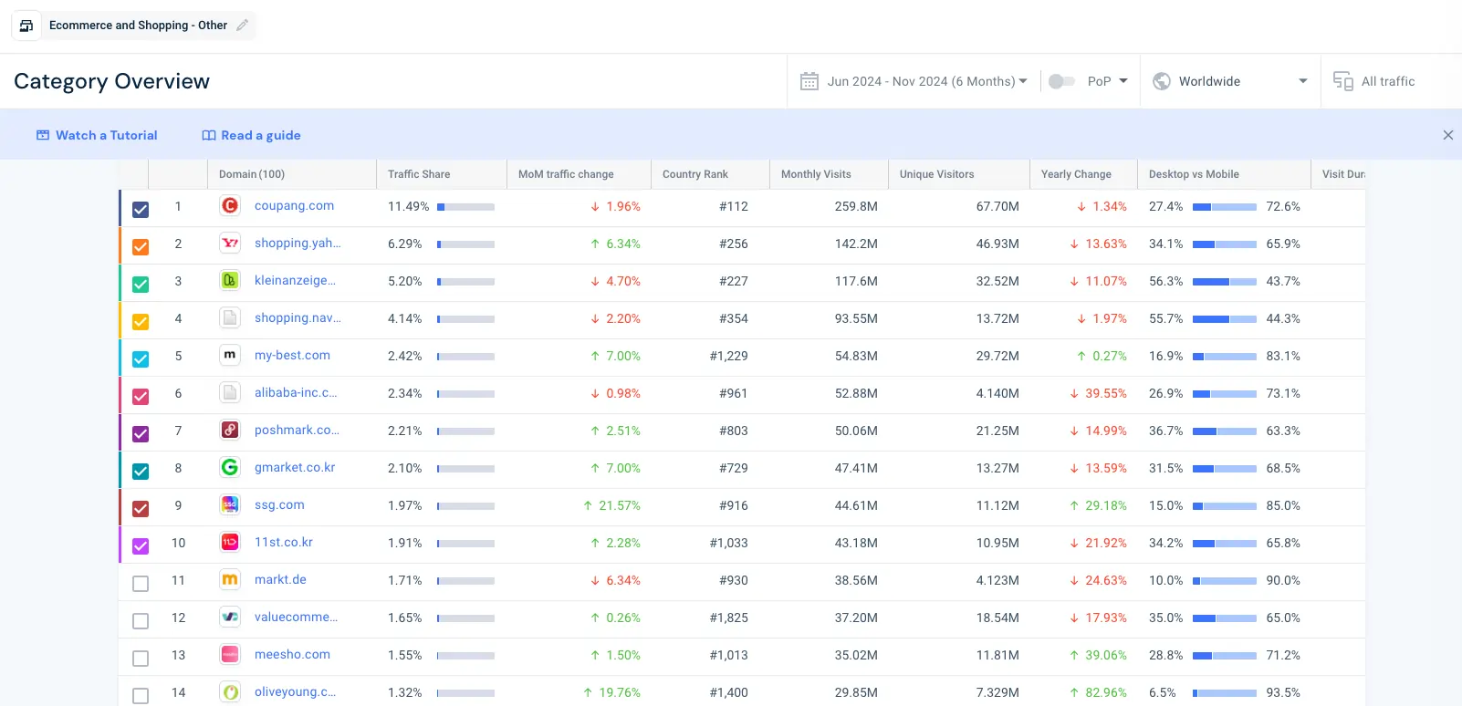The height and width of the screenshot is (706, 1462).
Task: Open the PoP period dropdown
Action: point(1108,81)
